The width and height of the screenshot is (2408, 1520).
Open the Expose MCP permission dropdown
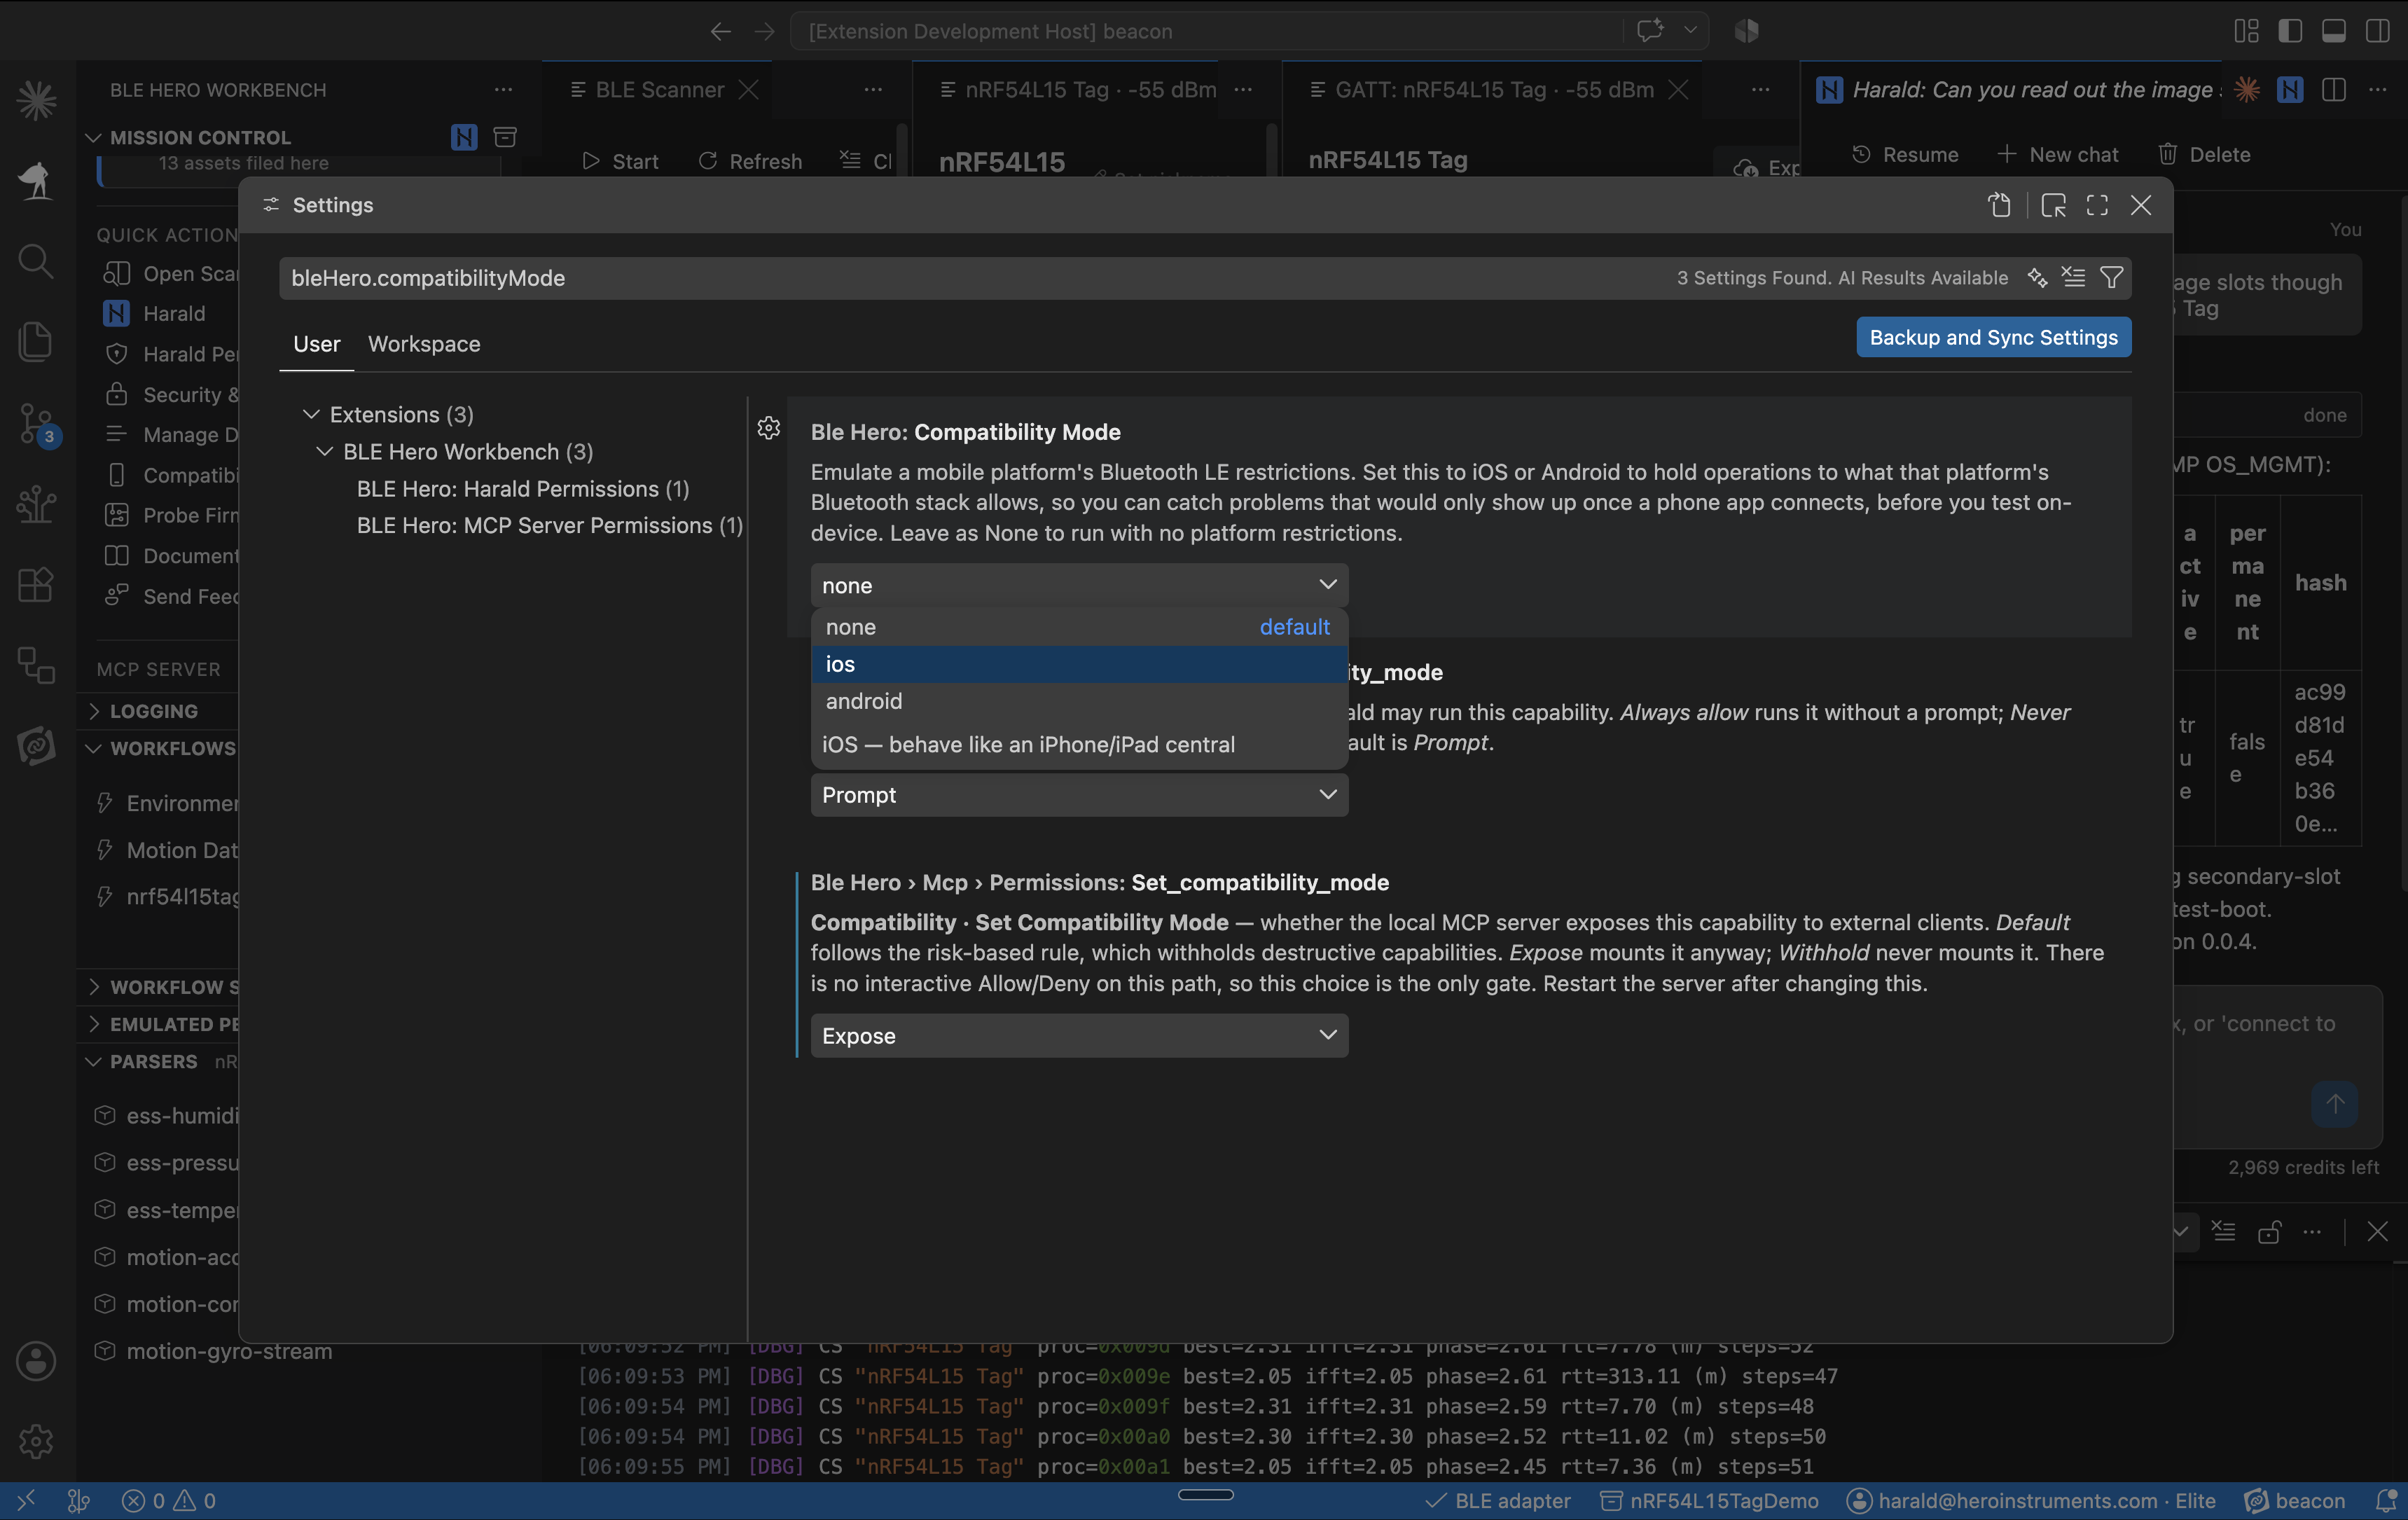(1079, 1035)
